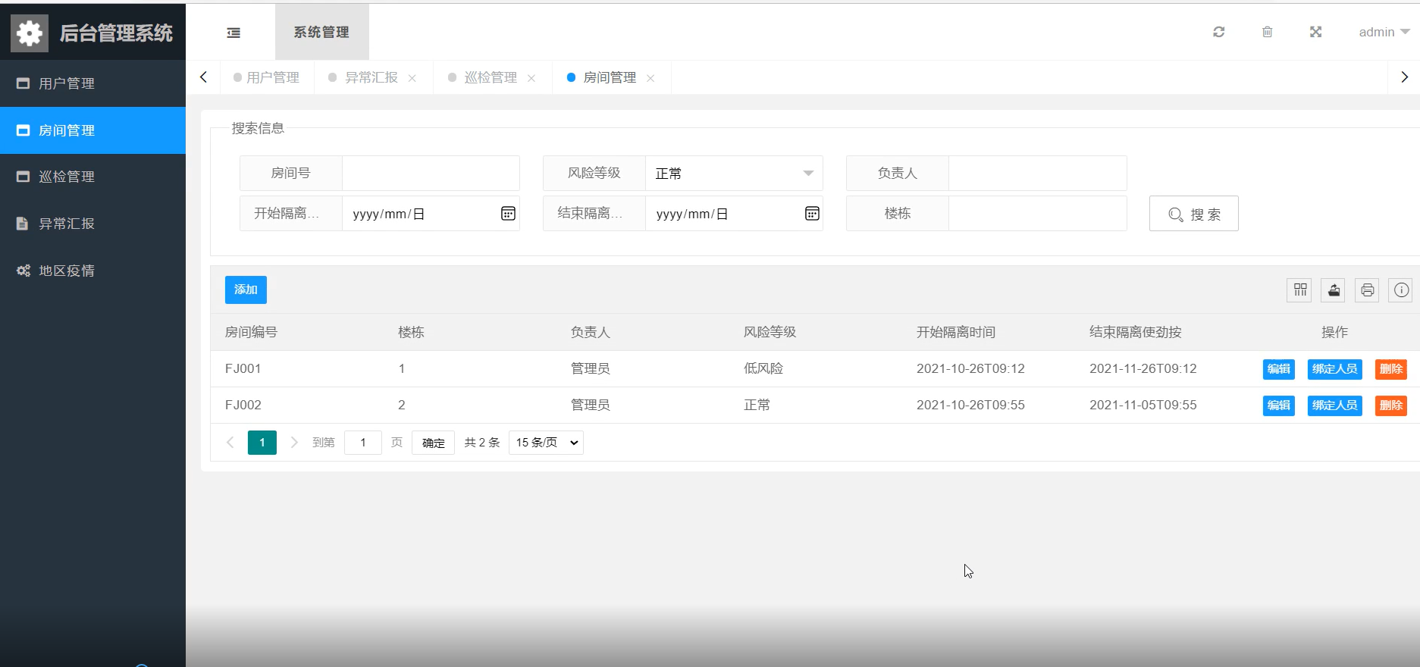Screen dimensions: 1420x667
Task: Open 地区疫情 in the sidebar
Action: [92, 271]
